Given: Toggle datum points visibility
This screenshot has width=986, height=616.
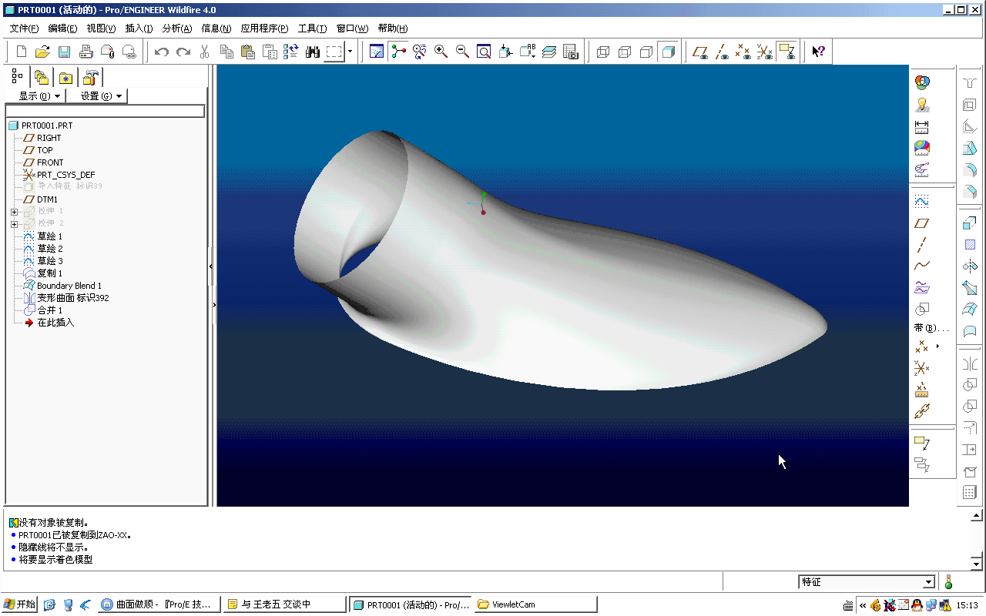Looking at the screenshot, I should point(743,52).
